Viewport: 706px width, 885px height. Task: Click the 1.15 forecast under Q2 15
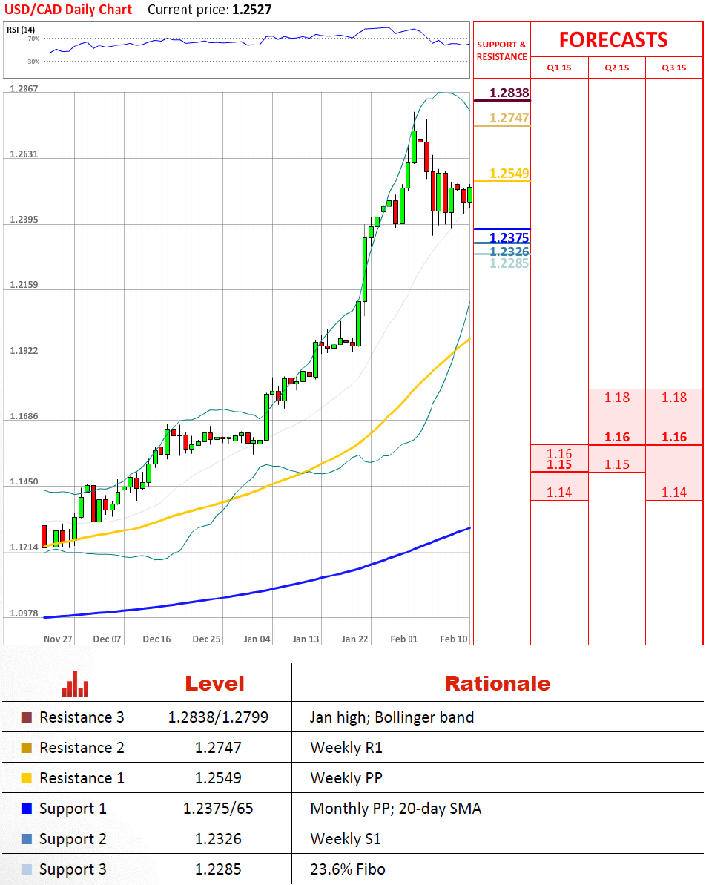click(x=617, y=464)
